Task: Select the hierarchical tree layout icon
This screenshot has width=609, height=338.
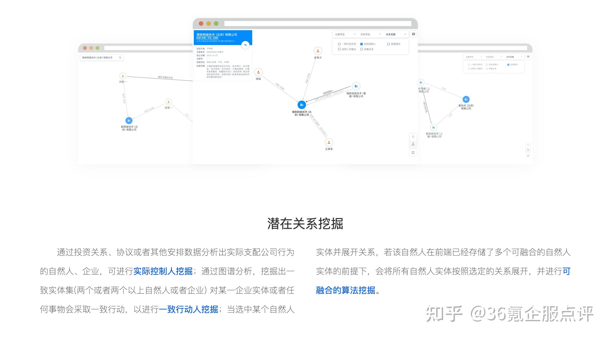Action: pyautogui.click(x=413, y=144)
